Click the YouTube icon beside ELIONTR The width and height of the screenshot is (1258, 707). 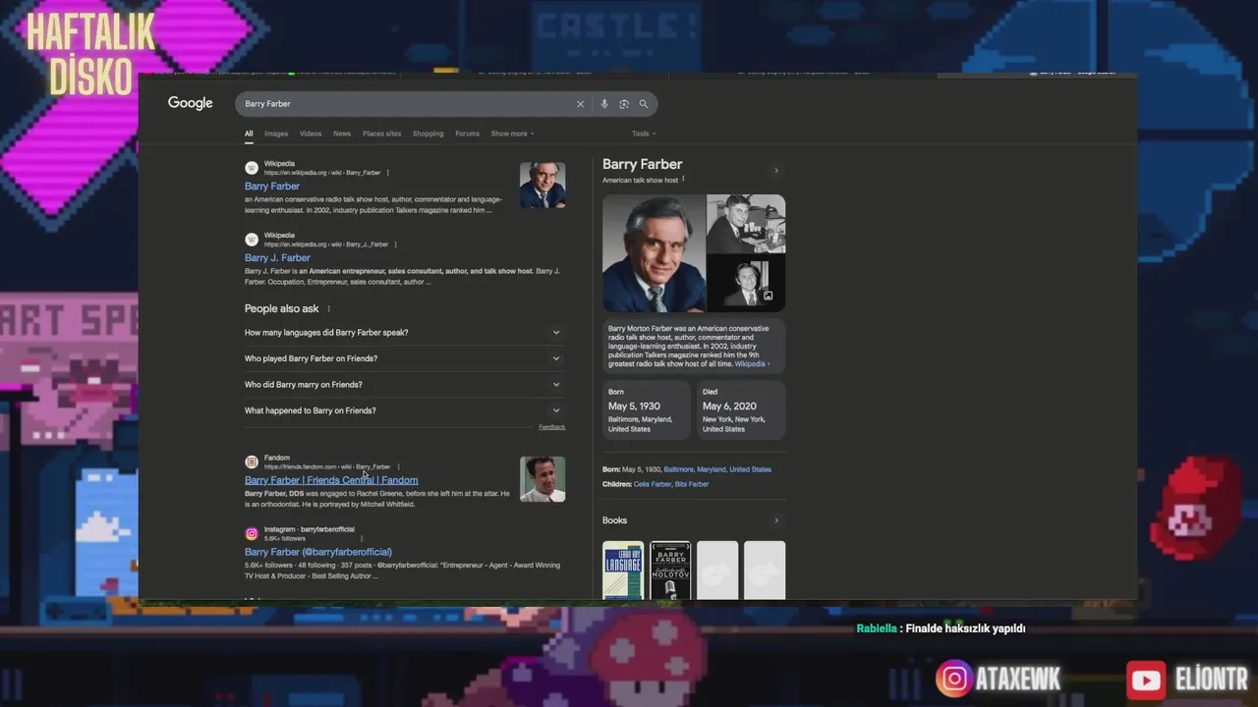1146,680
